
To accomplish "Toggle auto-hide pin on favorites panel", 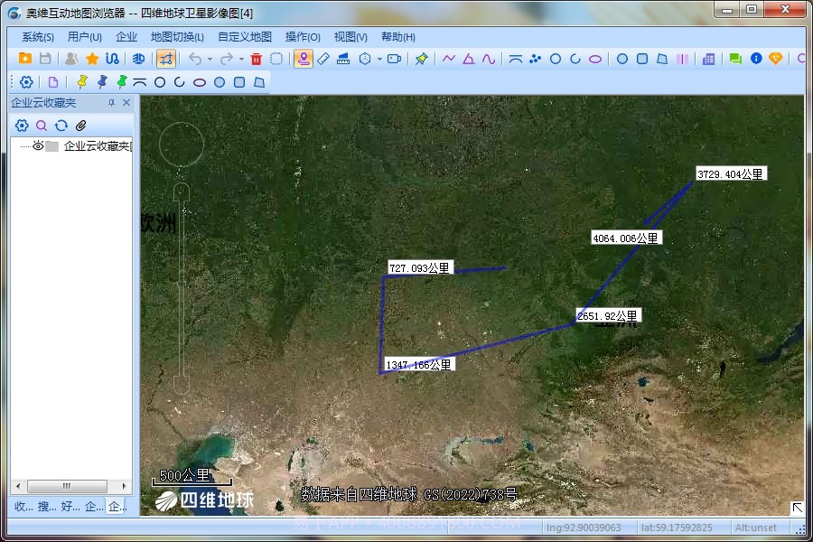I will coord(112,102).
